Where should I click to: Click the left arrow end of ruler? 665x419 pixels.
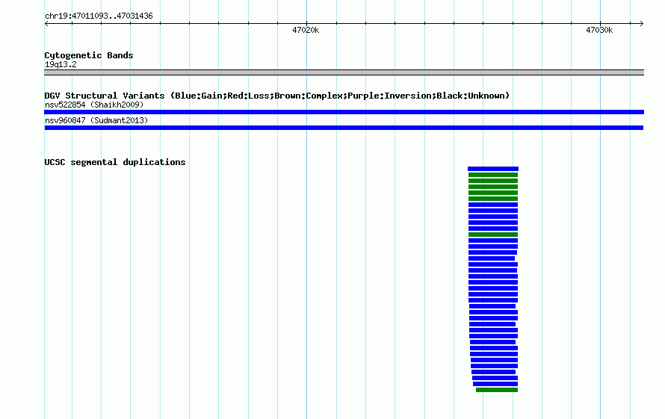[x=47, y=23]
